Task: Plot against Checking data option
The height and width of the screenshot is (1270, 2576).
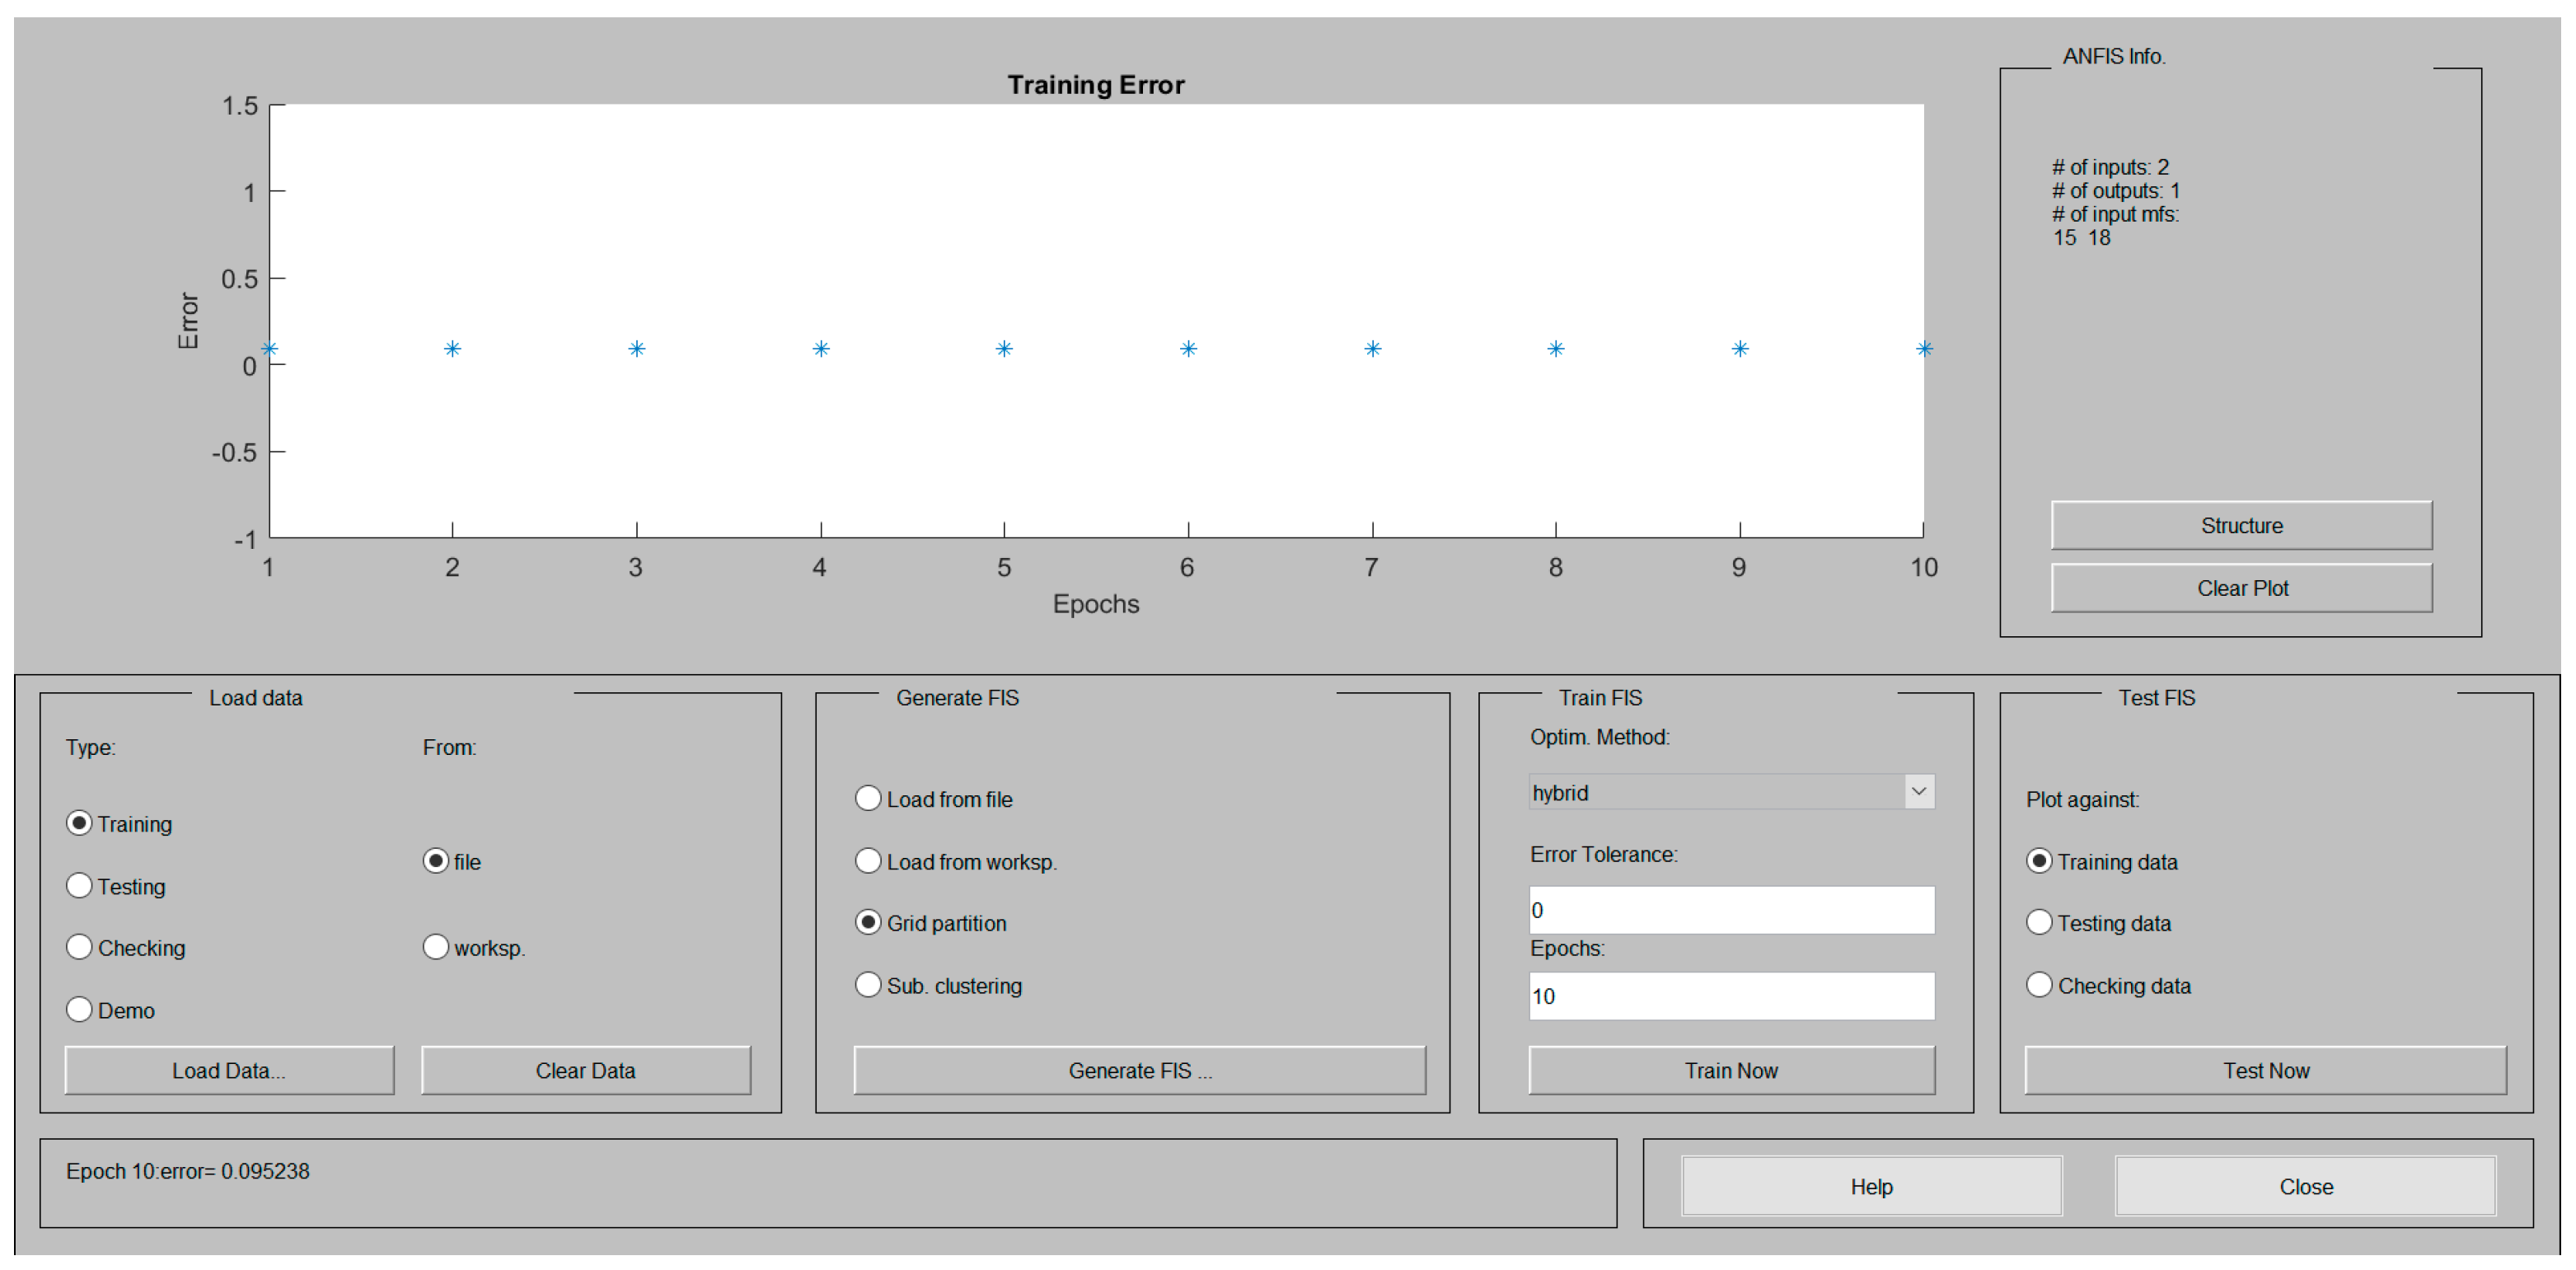Action: point(2039,985)
